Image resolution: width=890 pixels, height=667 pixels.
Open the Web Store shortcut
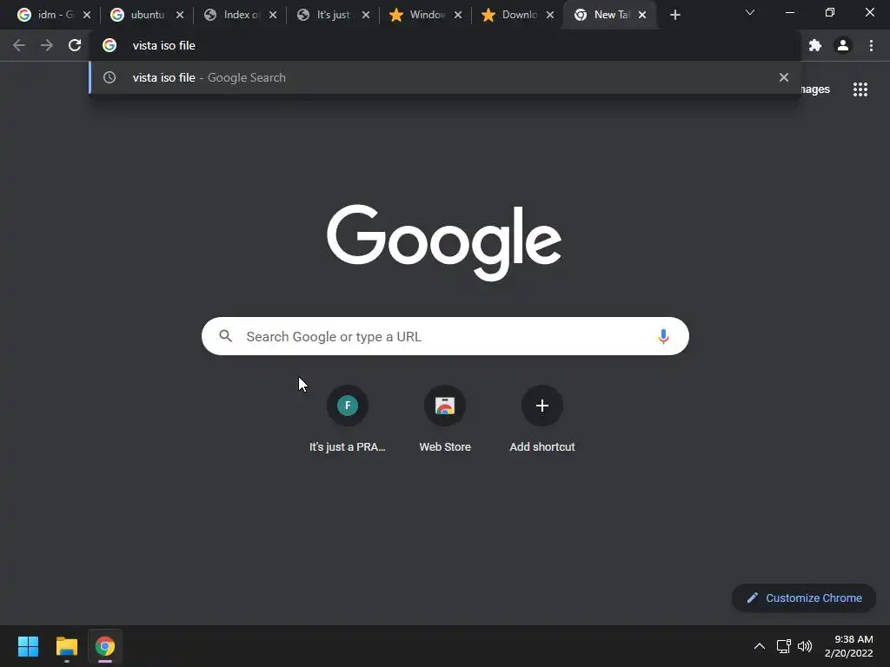point(445,419)
